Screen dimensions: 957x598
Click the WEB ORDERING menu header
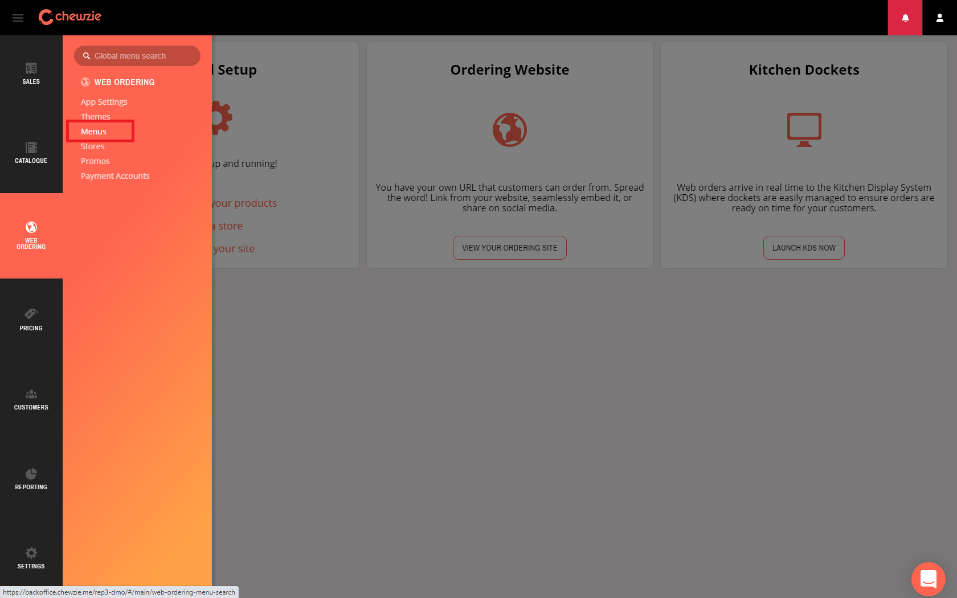coord(118,82)
